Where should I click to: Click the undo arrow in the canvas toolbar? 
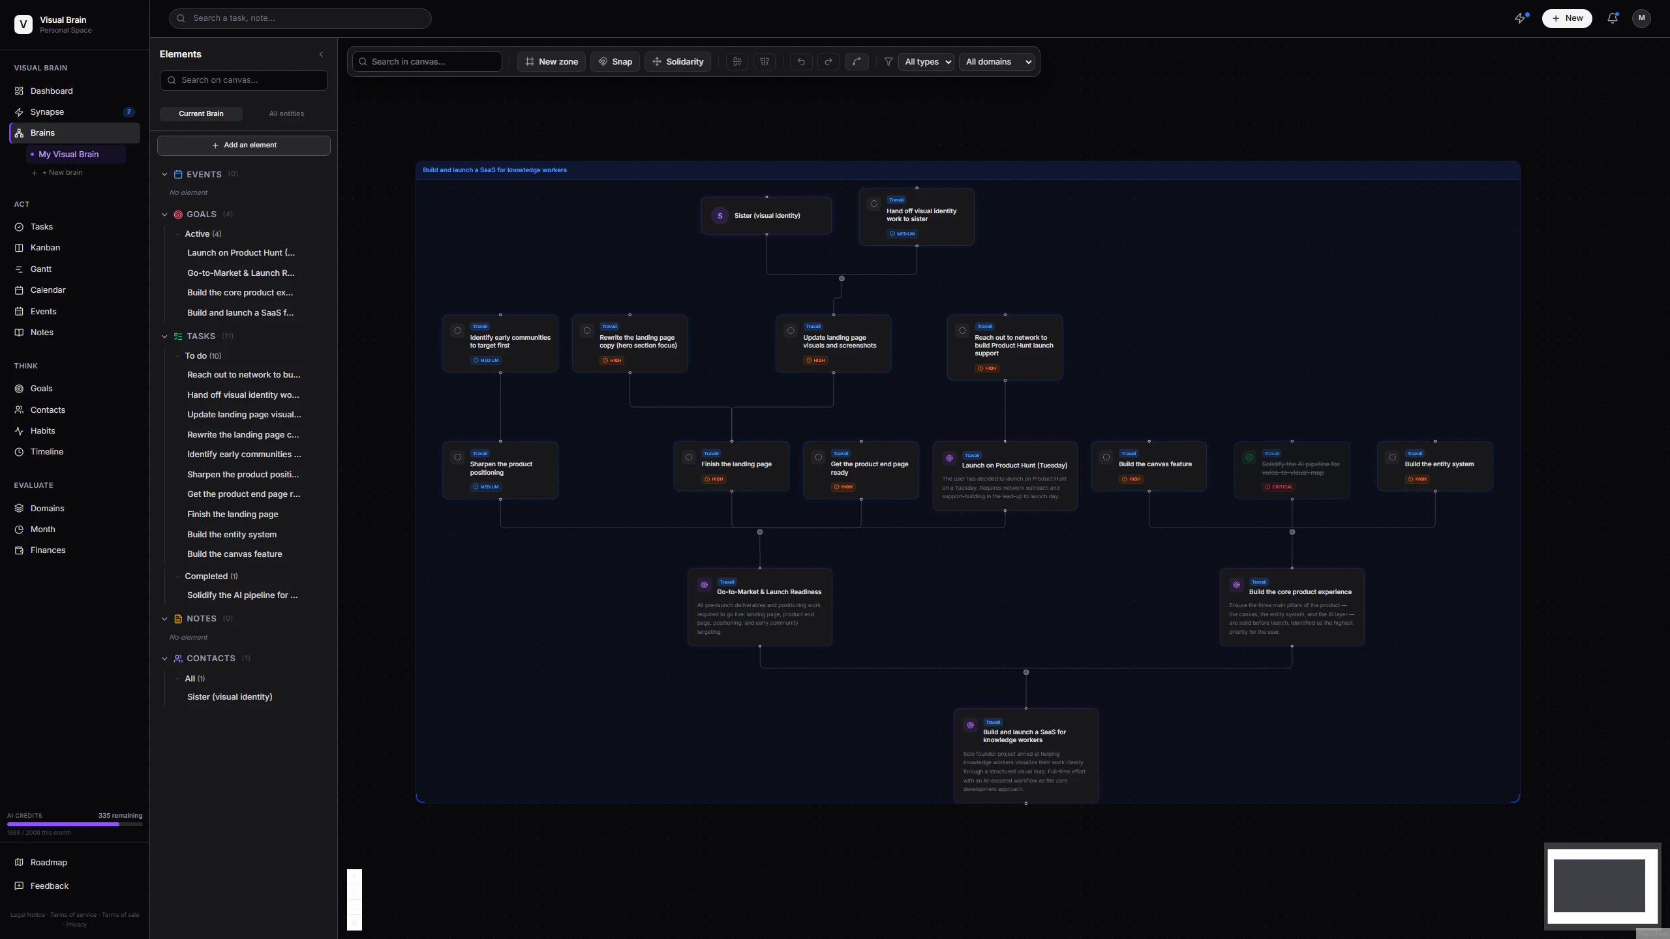click(x=800, y=61)
